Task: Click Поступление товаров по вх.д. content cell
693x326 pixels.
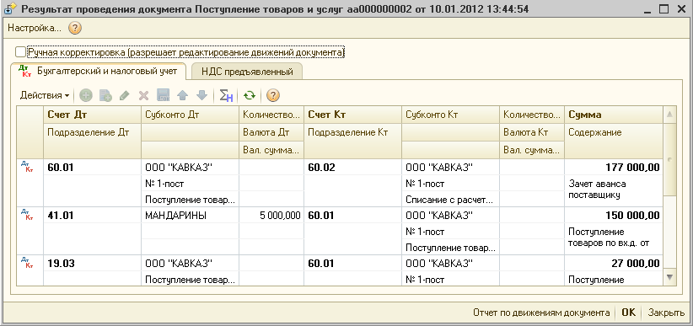Action: tap(614, 239)
